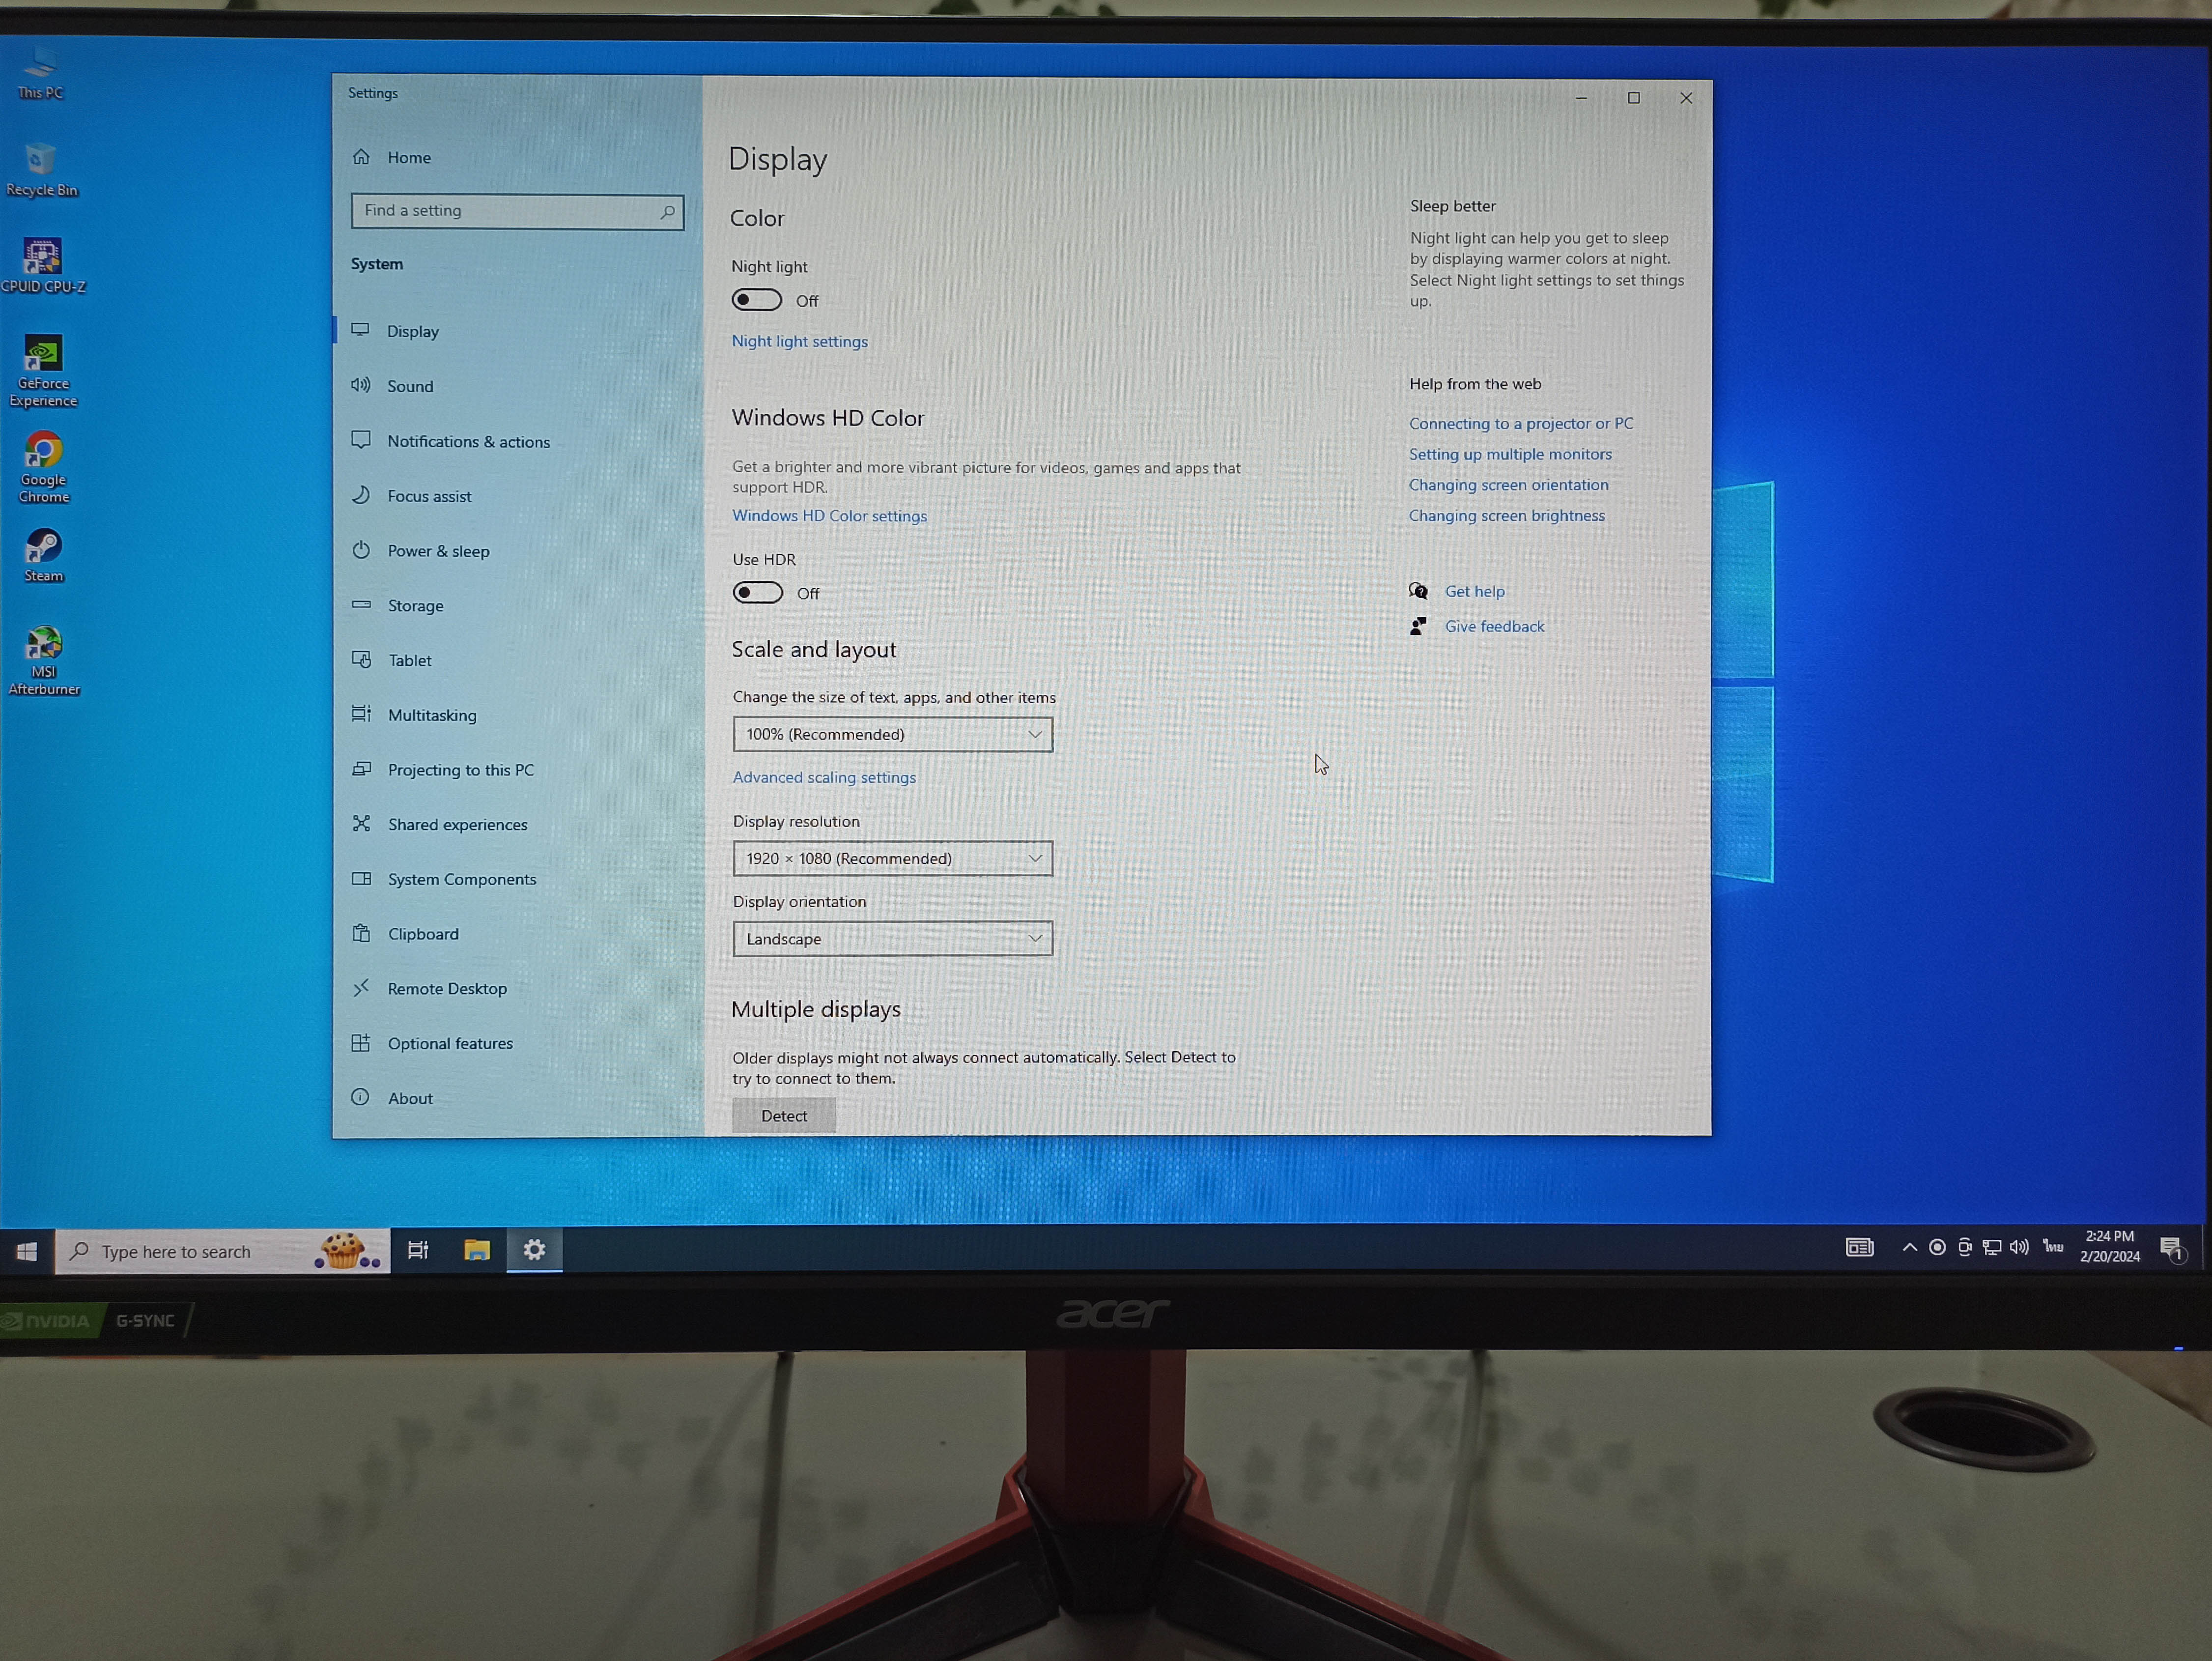Open Task View on taskbar

coord(418,1250)
